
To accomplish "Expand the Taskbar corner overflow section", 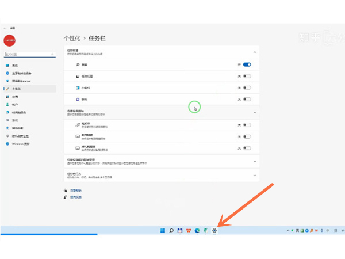I will [x=255, y=161].
